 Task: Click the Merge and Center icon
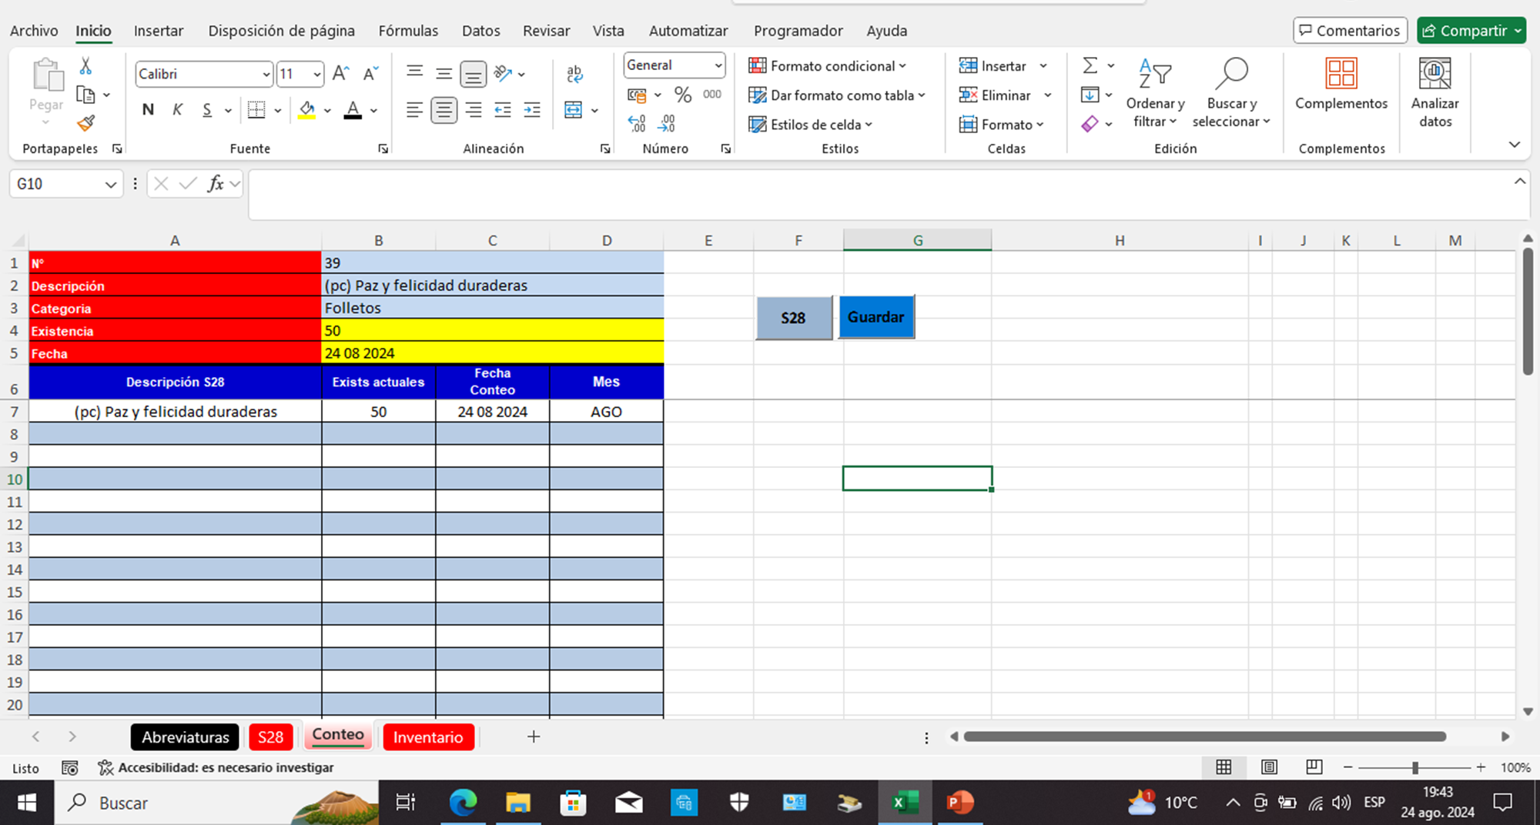[x=574, y=110]
